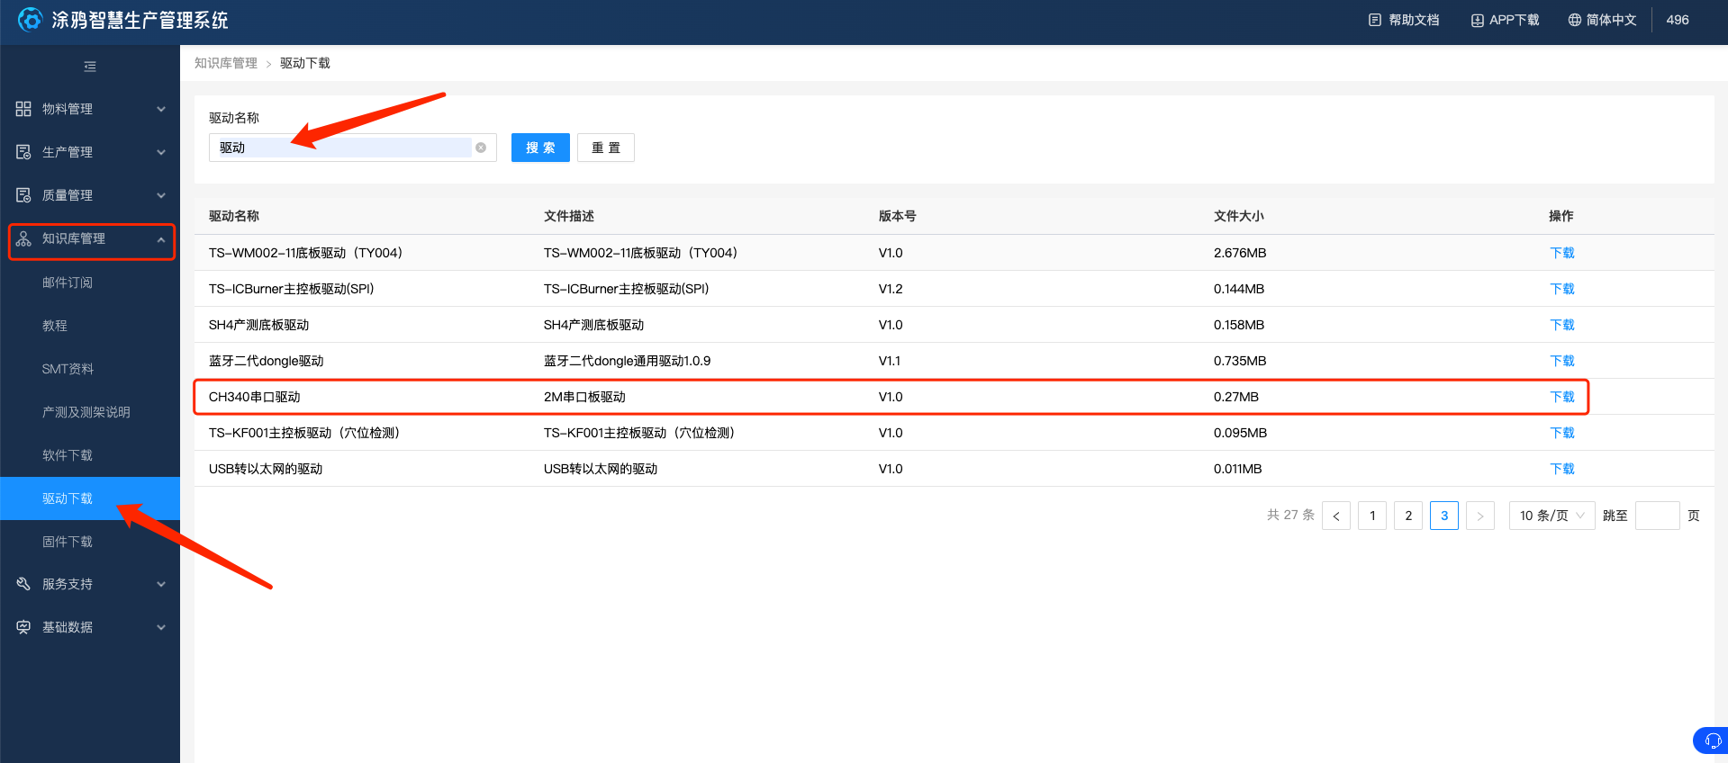Collapse the sidebar with the menu fold icon
Viewport: 1728px width, 763px height.
tap(90, 67)
